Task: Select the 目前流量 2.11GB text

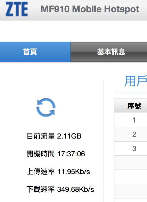Action: tap(54, 136)
